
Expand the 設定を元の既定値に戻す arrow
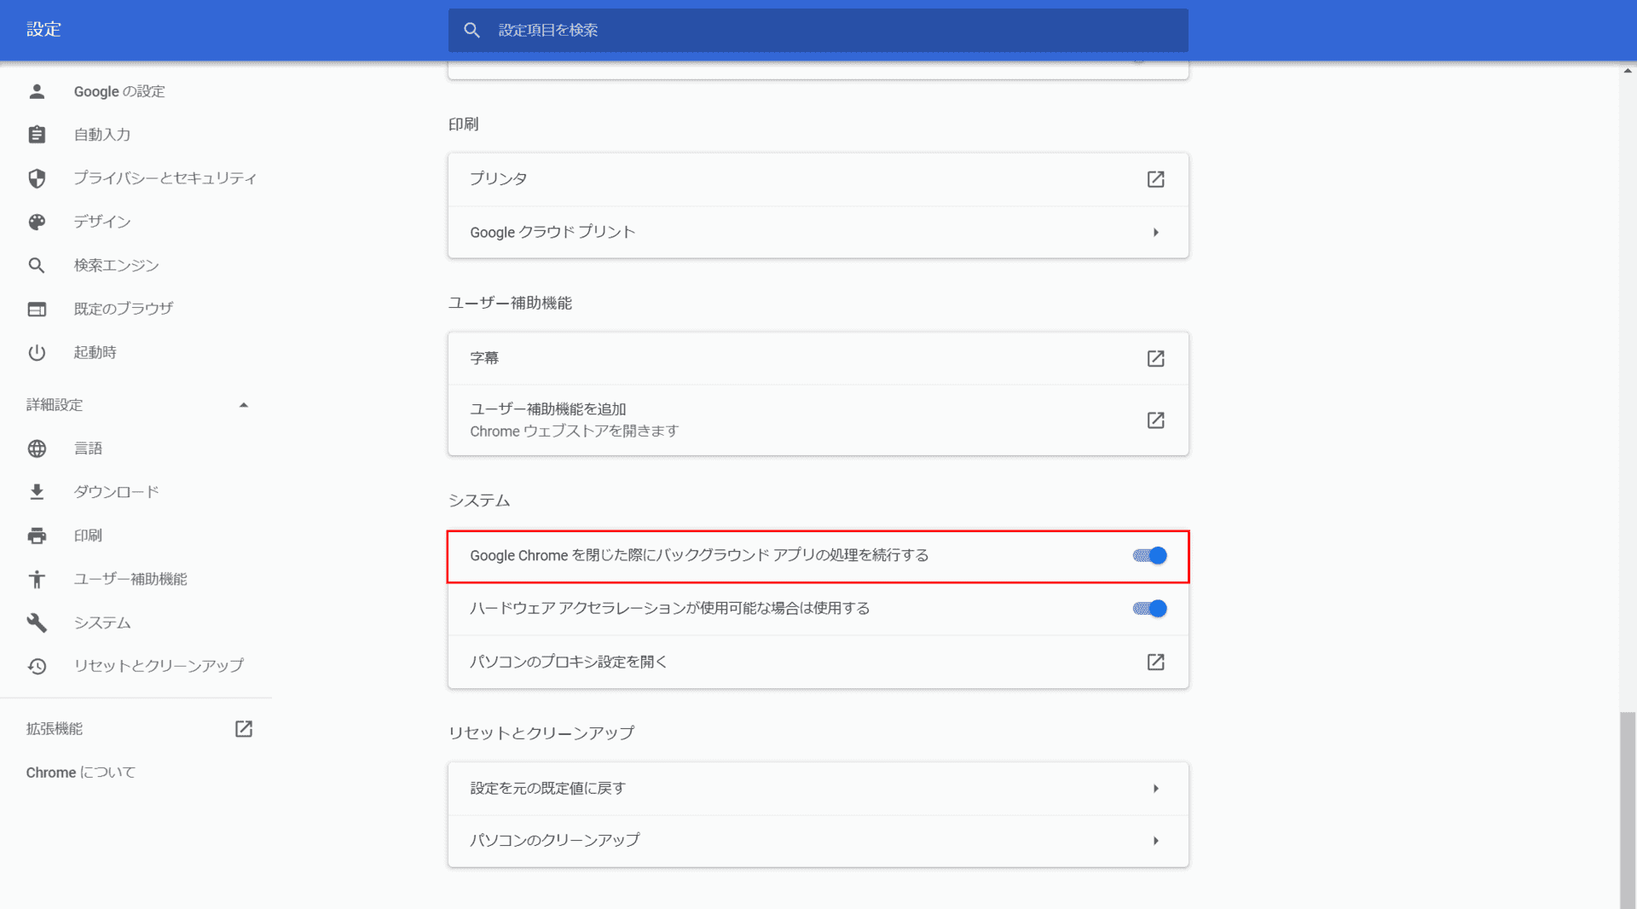[x=1156, y=789]
